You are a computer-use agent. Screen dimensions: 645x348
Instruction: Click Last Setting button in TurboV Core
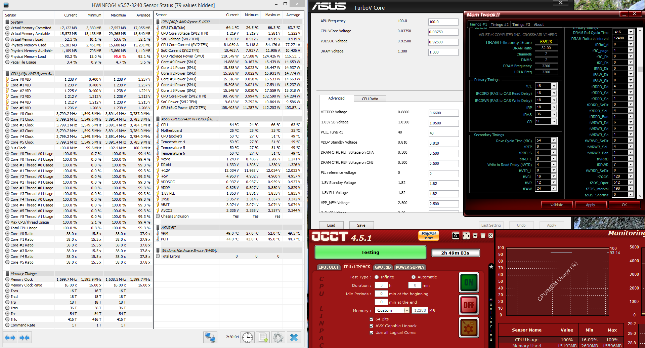491,225
